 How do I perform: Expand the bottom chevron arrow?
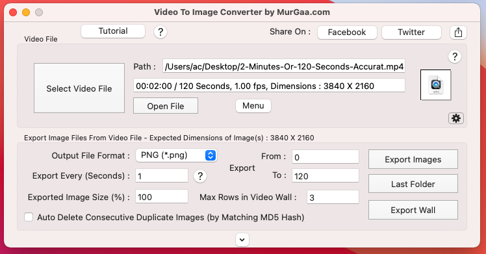pyautogui.click(x=242, y=240)
